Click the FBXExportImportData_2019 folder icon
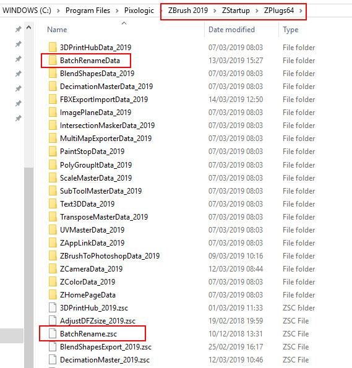352x368 pixels. coord(53,100)
